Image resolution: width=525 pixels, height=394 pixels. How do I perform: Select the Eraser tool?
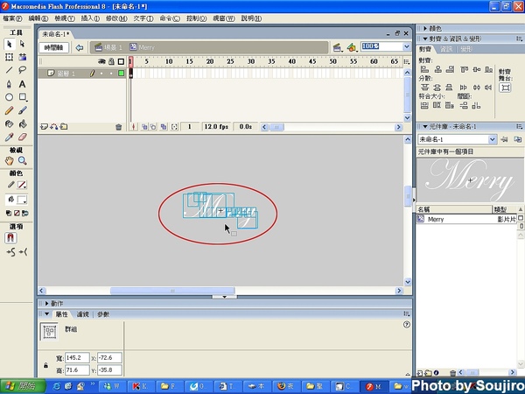[23, 137]
